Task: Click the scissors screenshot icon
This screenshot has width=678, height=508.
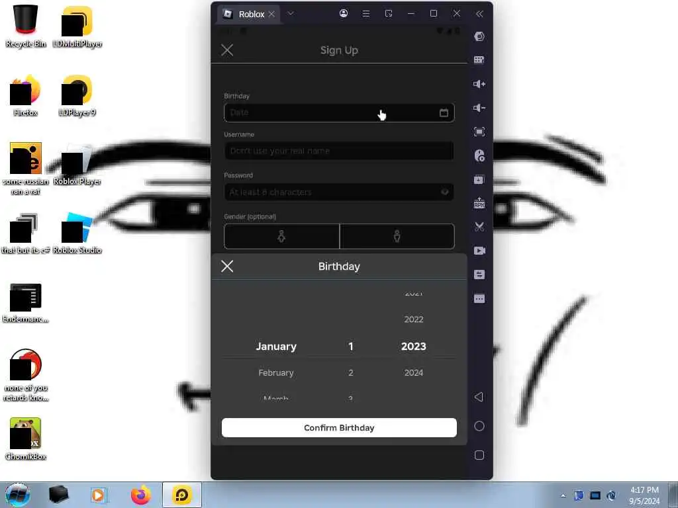Action: click(479, 227)
